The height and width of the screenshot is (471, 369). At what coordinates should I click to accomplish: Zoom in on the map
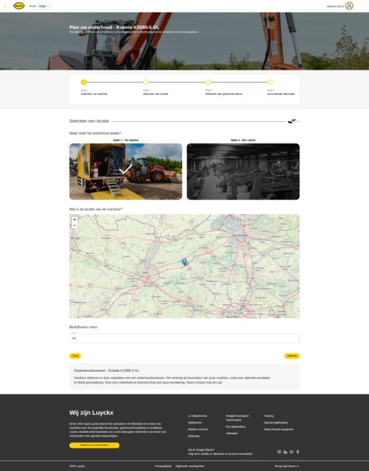click(x=75, y=220)
